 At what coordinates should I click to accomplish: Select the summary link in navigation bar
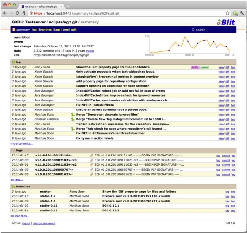23,30
